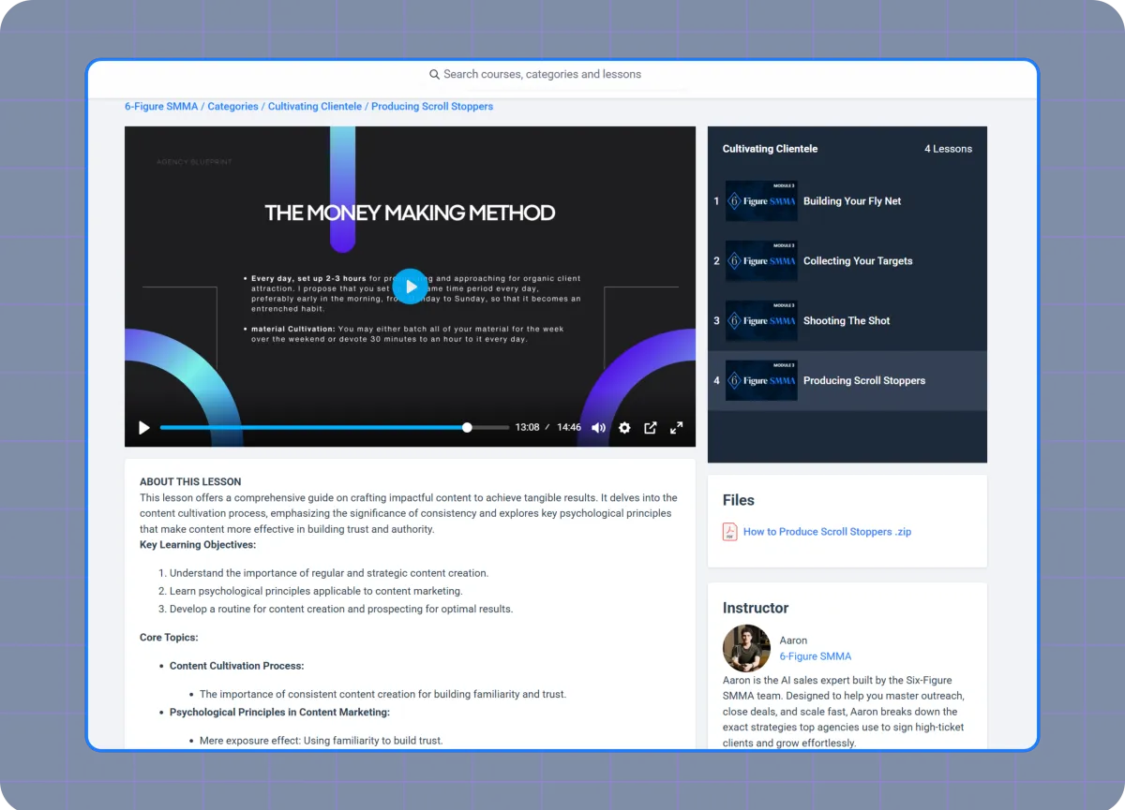Click the thumbnail for Shooting The Shot

coord(761,321)
